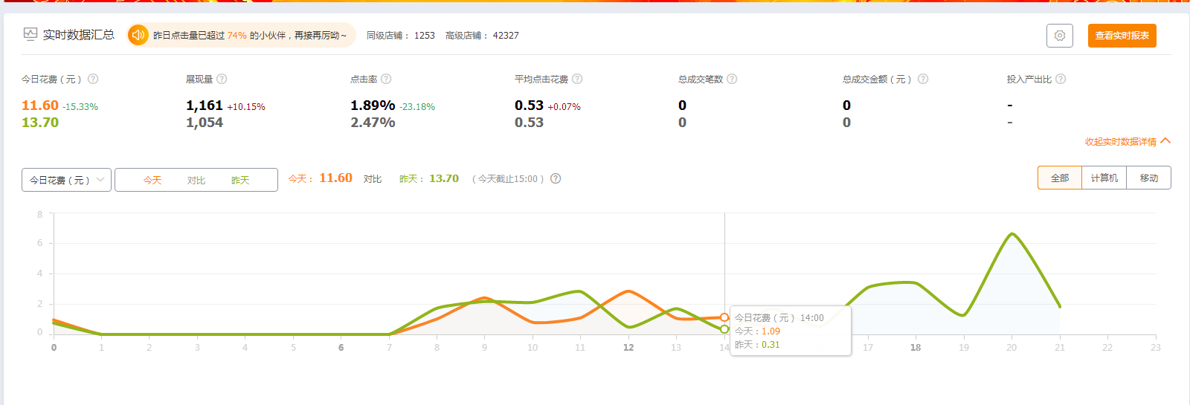
Task: Open help icon beside 点击率
Action: pyautogui.click(x=386, y=79)
